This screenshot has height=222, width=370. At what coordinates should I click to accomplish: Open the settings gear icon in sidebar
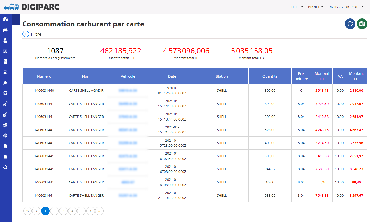coord(5,167)
